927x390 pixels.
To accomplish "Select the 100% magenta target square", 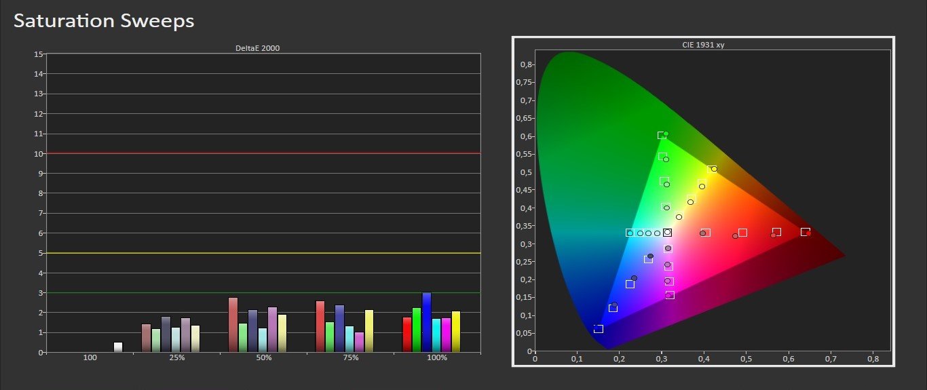I will (x=670, y=295).
